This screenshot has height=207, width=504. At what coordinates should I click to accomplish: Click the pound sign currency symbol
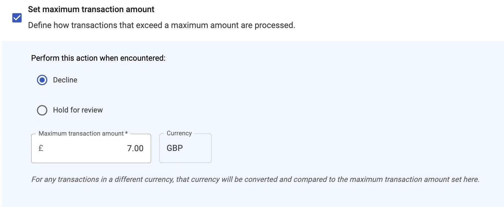point(41,148)
